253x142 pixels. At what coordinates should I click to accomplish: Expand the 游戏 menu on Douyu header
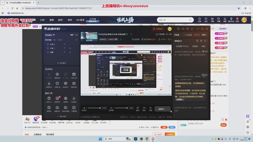pos(60,20)
